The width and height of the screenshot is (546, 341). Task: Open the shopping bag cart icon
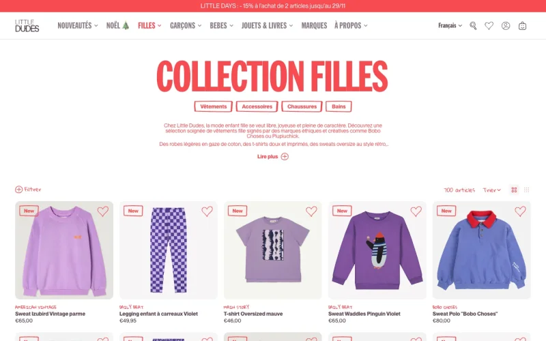522,26
